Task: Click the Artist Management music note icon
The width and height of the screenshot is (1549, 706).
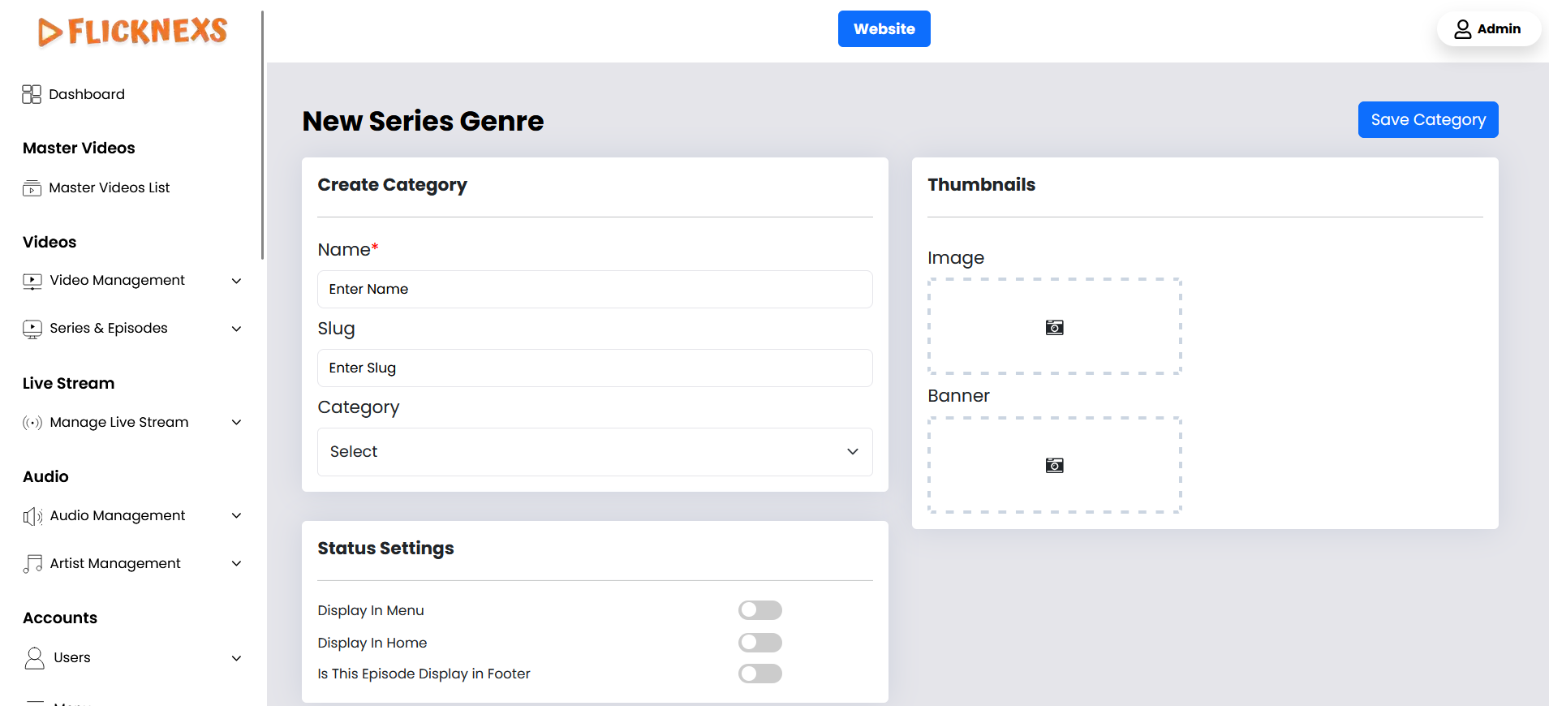Action: [x=32, y=564]
